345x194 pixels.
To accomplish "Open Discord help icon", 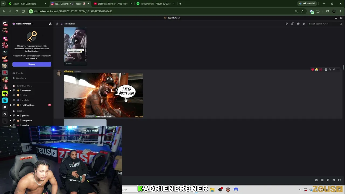I will (341, 18).
